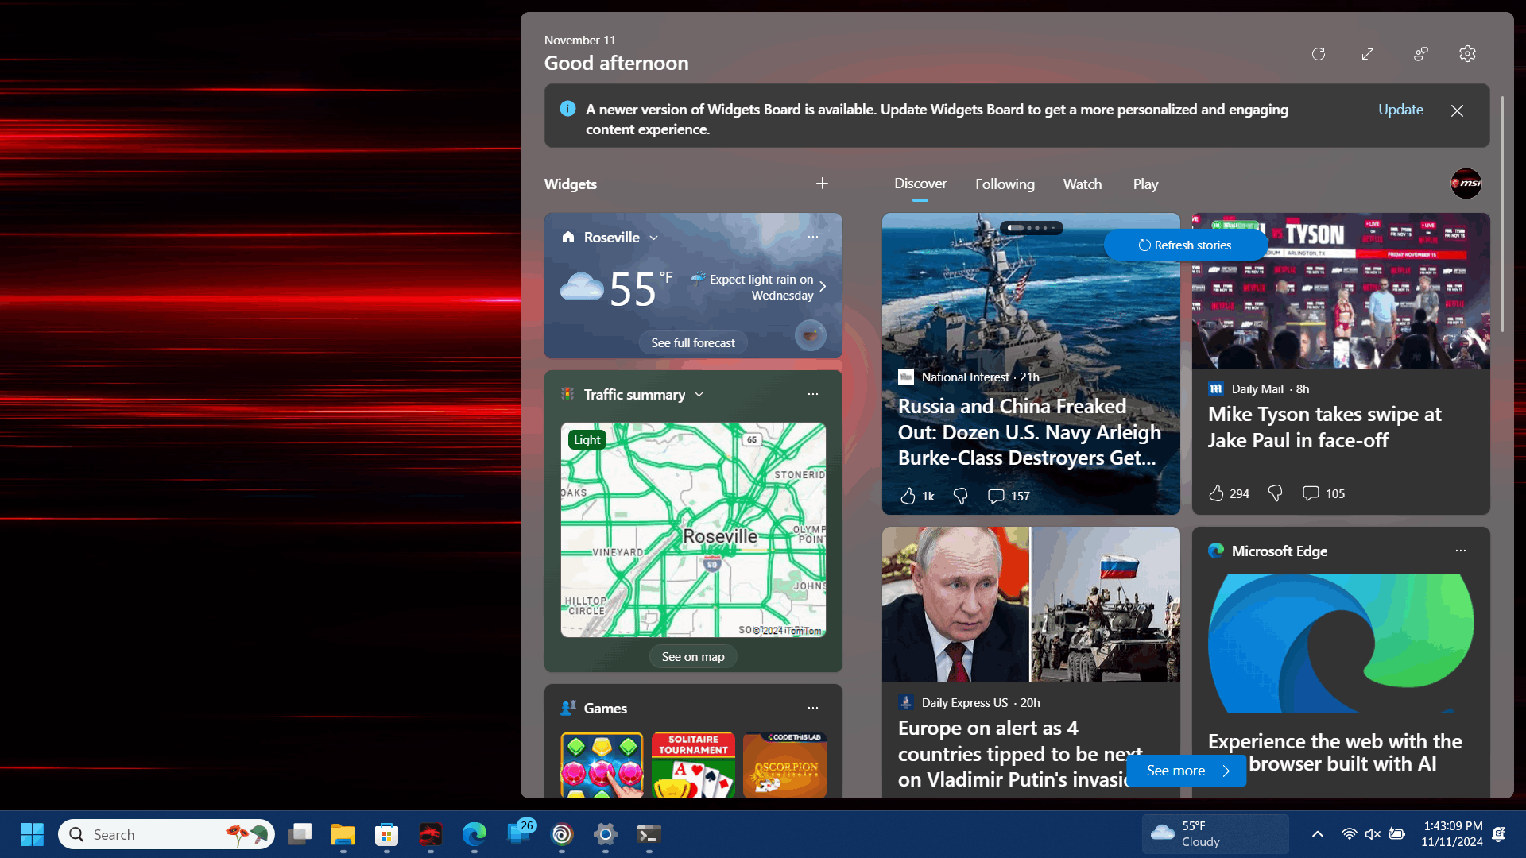The width and height of the screenshot is (1526, 858).
Task: Open widgets board settings gear
Action: tap(1467, 54)
